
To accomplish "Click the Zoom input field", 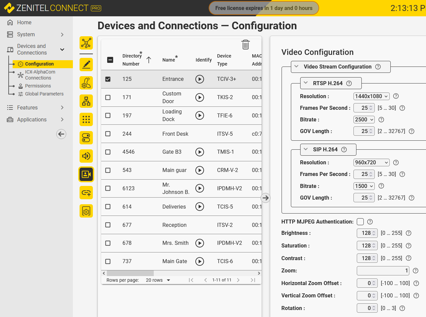I will click(383, 271).
